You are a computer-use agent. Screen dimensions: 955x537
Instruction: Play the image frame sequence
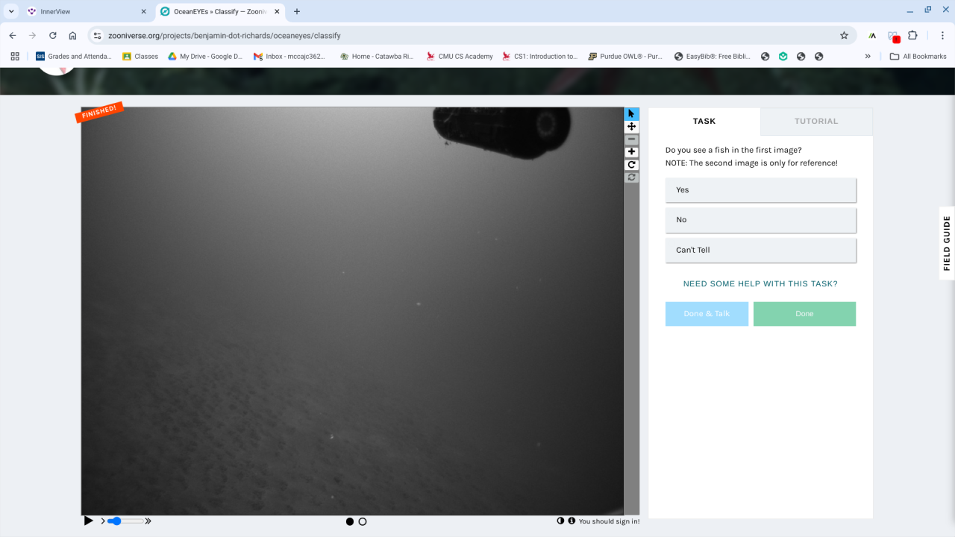(x=89, y=521)
